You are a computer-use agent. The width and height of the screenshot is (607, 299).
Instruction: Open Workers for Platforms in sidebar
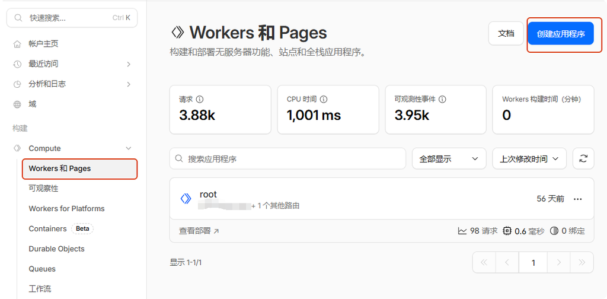pyautogui.click(x=66, y=209)
